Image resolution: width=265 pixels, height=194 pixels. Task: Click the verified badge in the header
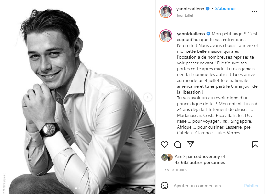point(208,9)
